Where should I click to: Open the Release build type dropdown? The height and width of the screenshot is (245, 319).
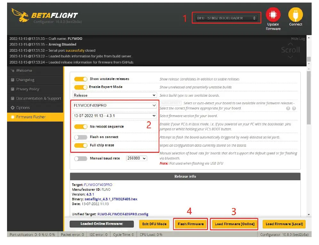click(115, 95)
